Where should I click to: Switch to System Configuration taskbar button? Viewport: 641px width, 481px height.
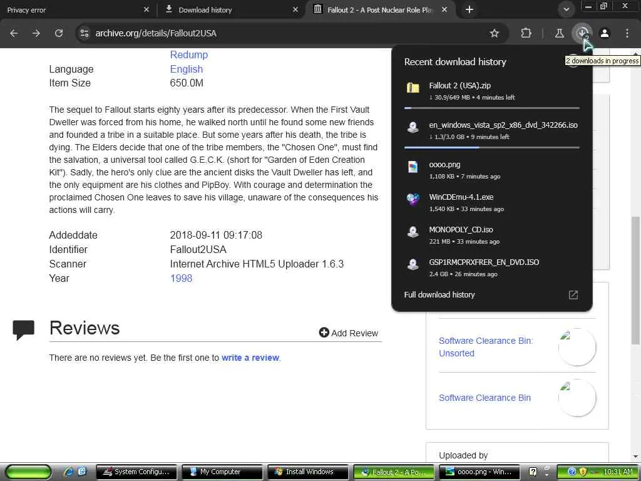[136, 472]
